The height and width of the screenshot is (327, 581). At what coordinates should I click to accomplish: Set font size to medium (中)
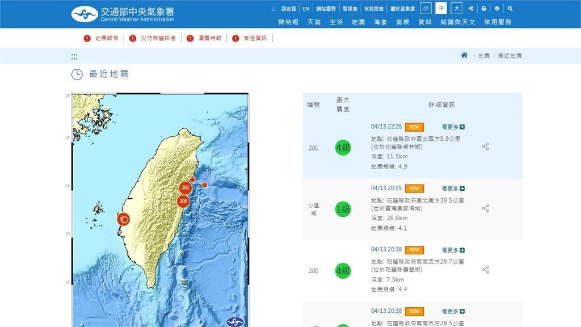(441, 9)
